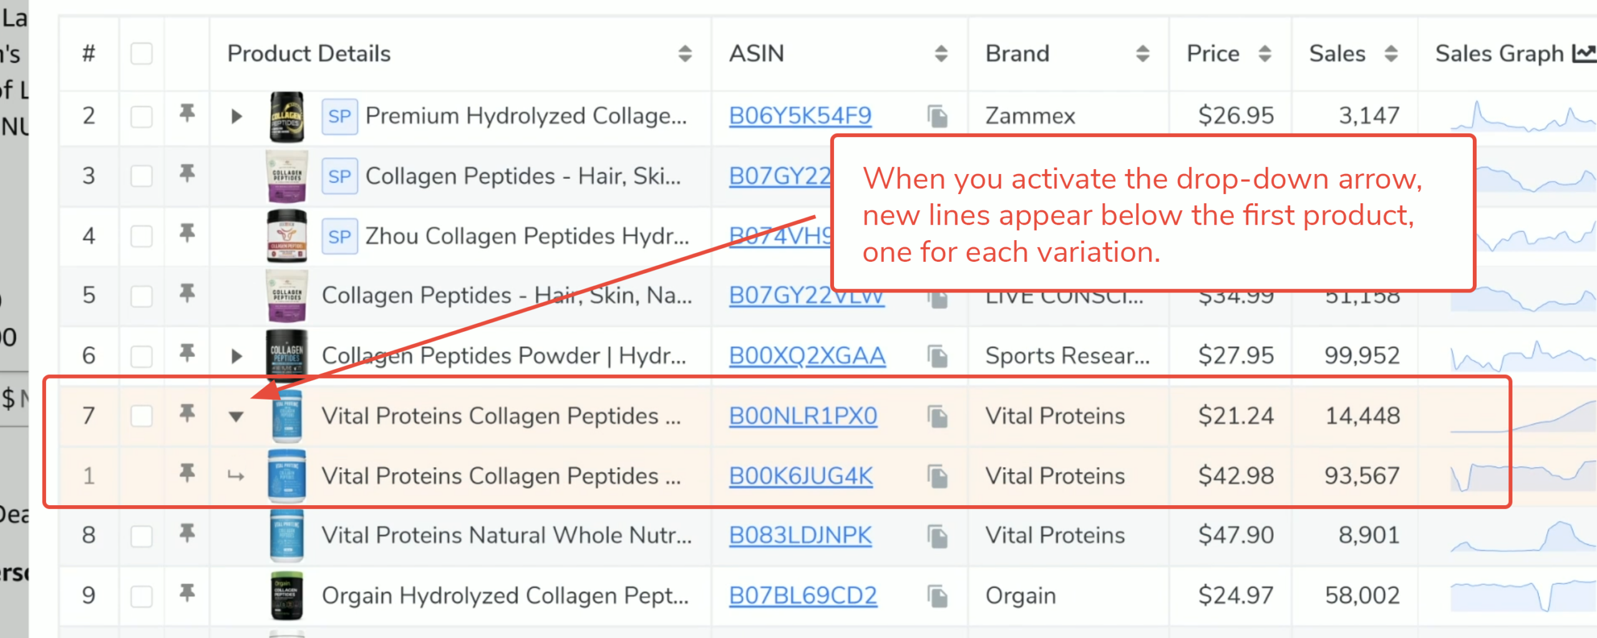Copy ASIN B083LDJNPK using copy icon
Image resolution: width=1597 pixels, height=638 pixels.
[x=937, y=536]
